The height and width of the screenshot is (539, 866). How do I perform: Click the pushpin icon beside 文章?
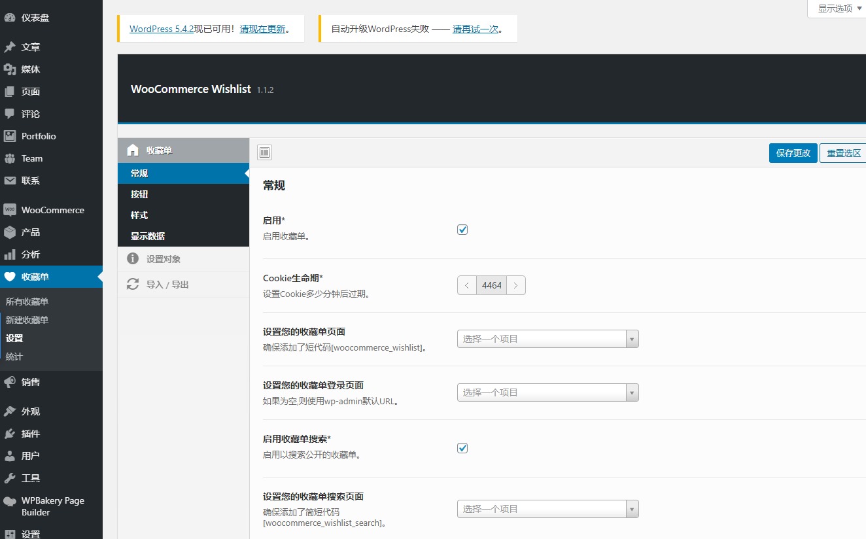[10, 47]
